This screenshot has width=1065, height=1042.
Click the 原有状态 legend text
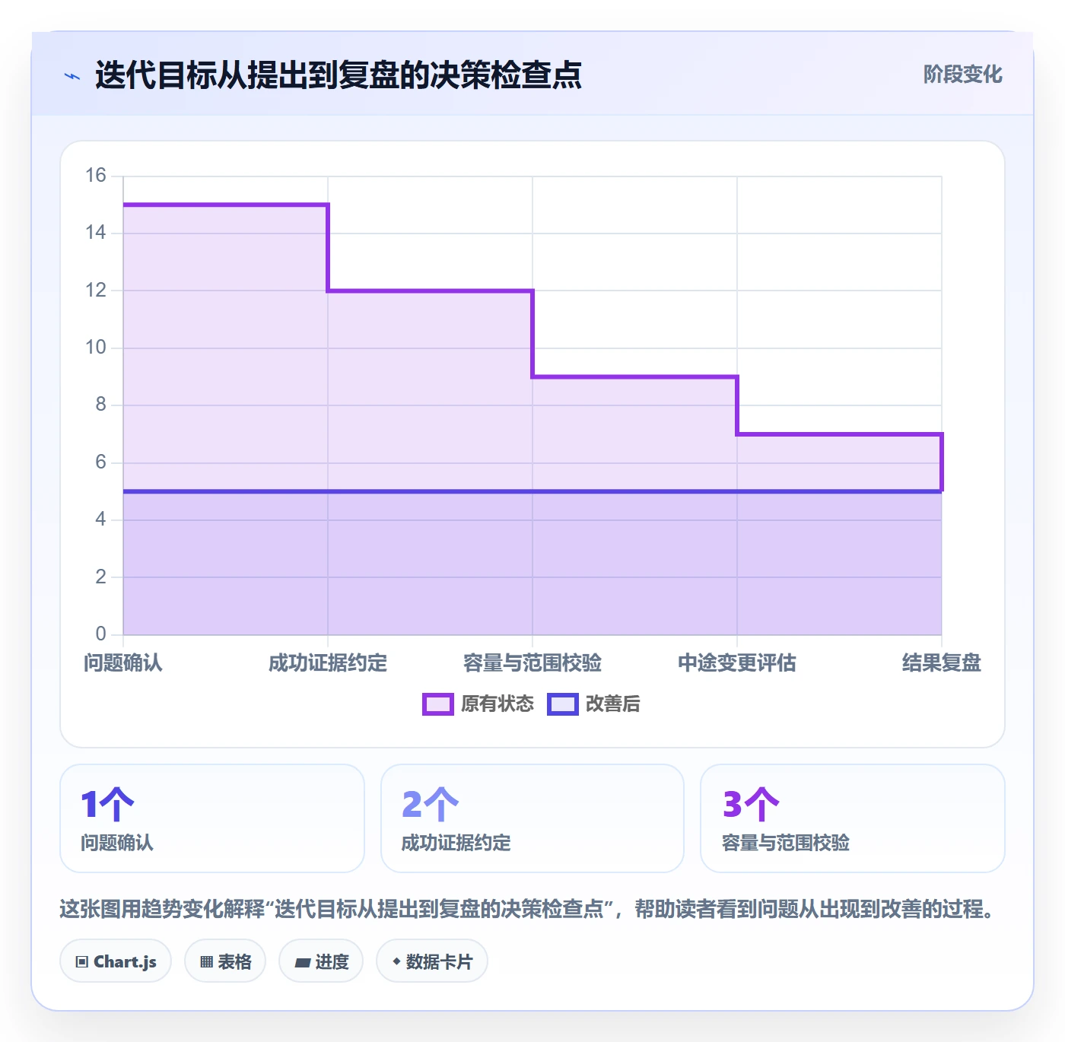pos(498,704)
